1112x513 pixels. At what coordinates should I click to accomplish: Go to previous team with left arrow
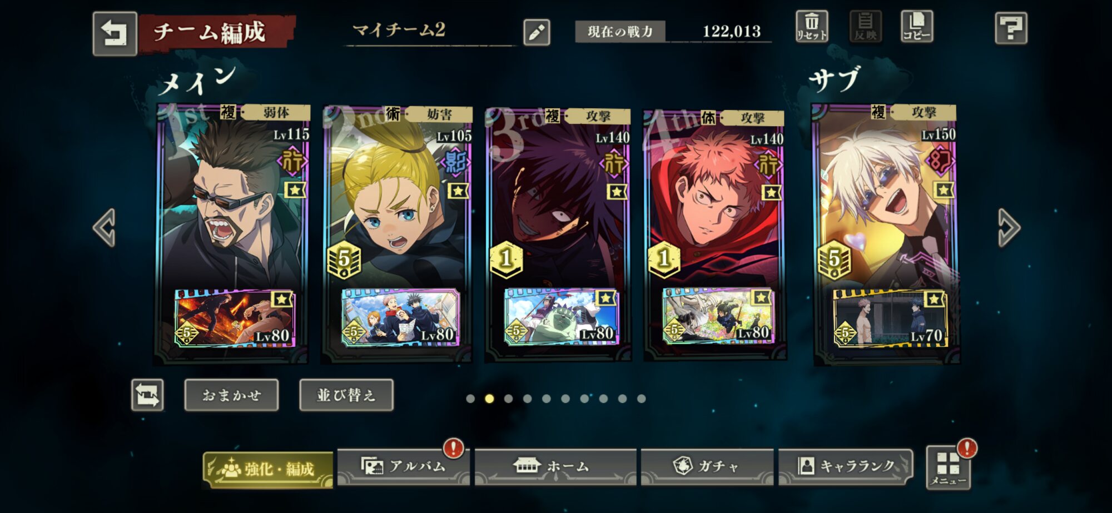point(105,227)
